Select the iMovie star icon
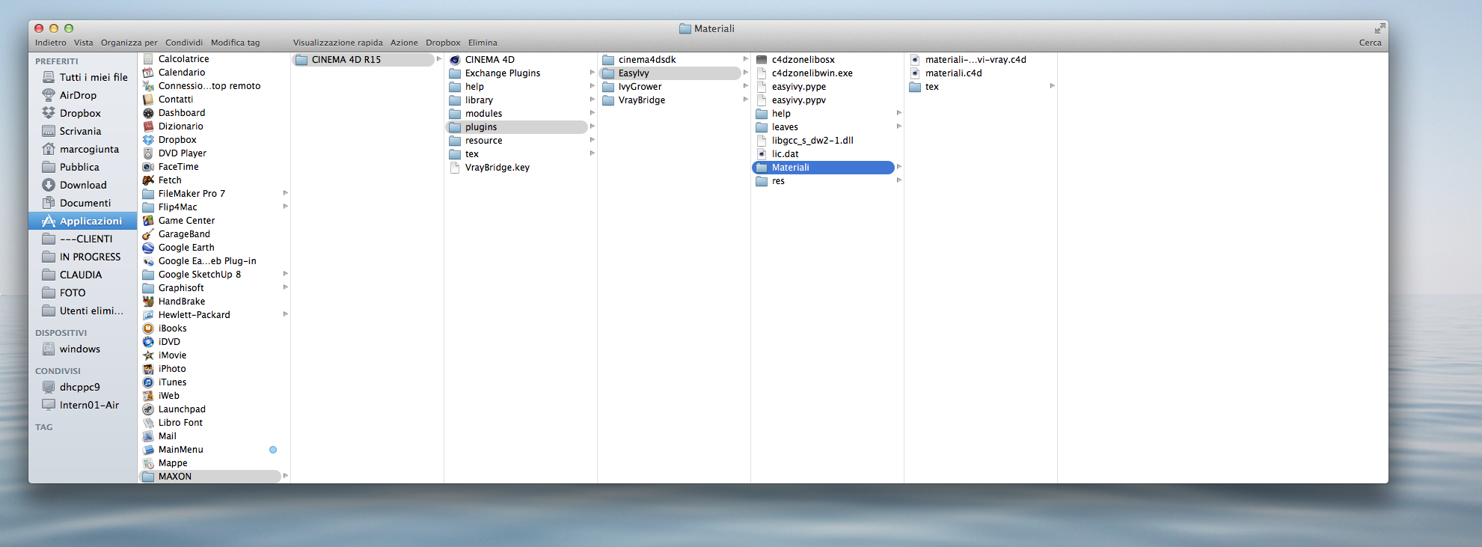Viewport: 1482px width, 547px height. (148, 355)
